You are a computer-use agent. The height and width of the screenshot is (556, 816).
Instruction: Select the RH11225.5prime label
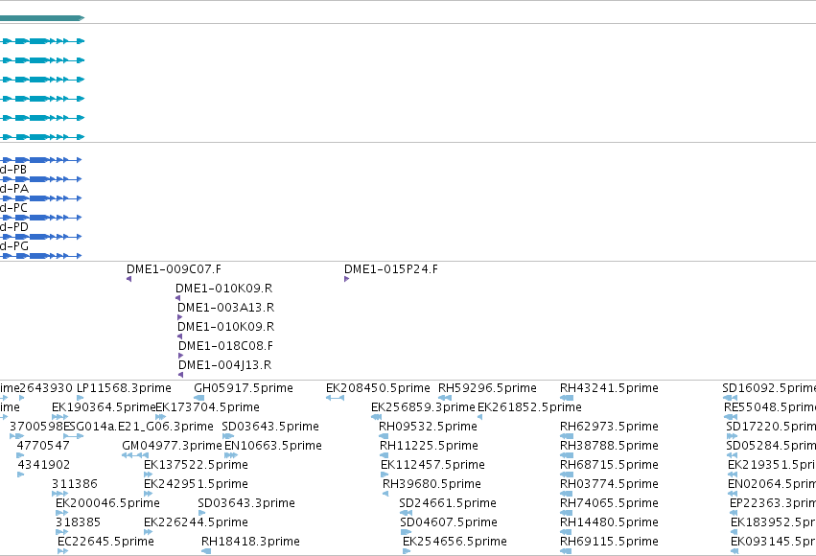point(429,446)
